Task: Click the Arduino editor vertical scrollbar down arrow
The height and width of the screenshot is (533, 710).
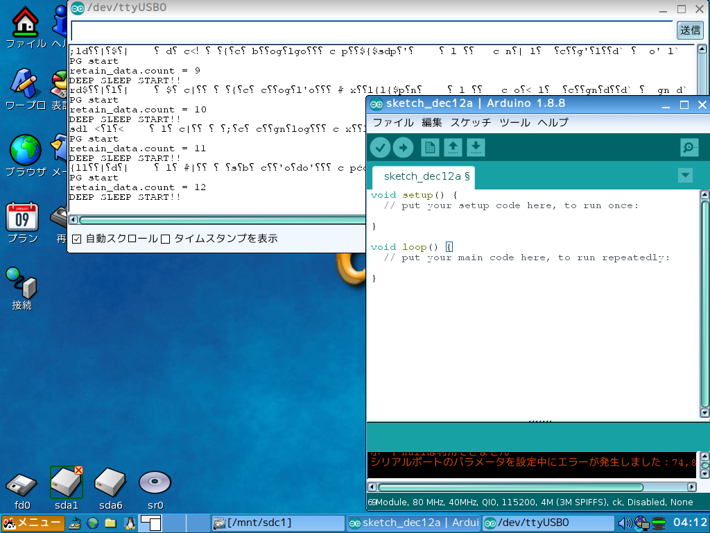Action: (x=704, y=412)
